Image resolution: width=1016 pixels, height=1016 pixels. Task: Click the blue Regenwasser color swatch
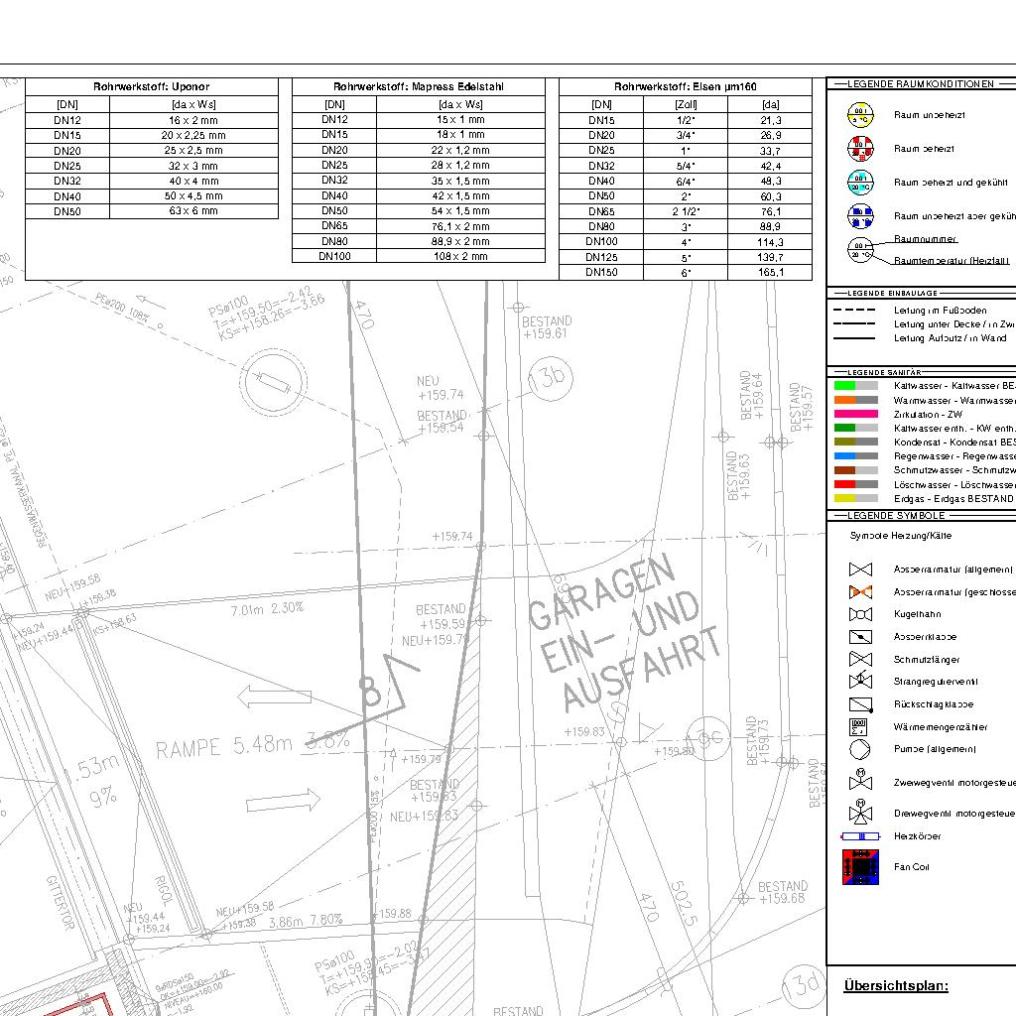855,456
